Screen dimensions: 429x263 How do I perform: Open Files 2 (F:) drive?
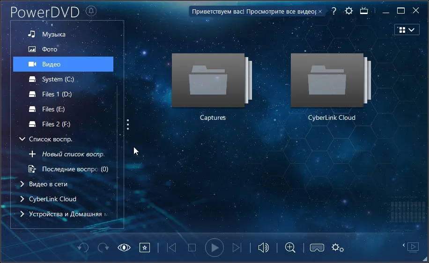point(63,124)
